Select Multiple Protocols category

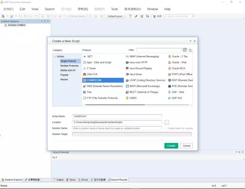click(x=69, y=66)
